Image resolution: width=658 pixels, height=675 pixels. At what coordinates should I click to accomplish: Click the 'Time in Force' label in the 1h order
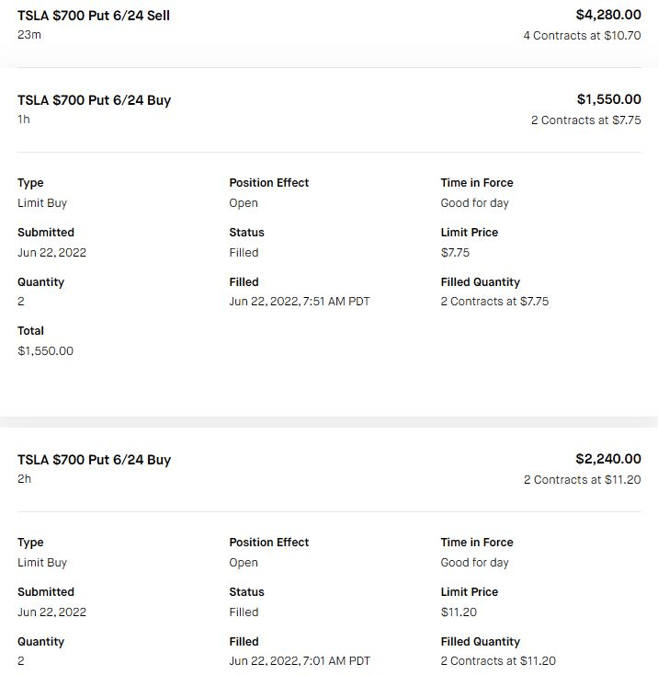pyautogui.click(x=477, y=183)
